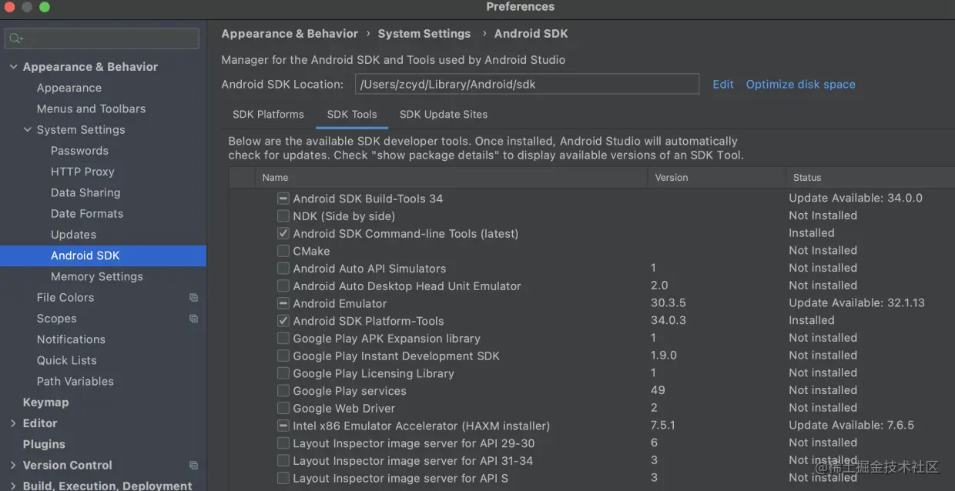Viewport: 955px width, 491px height.
Task: Open Keymap settings
Action: click(45, 402)
